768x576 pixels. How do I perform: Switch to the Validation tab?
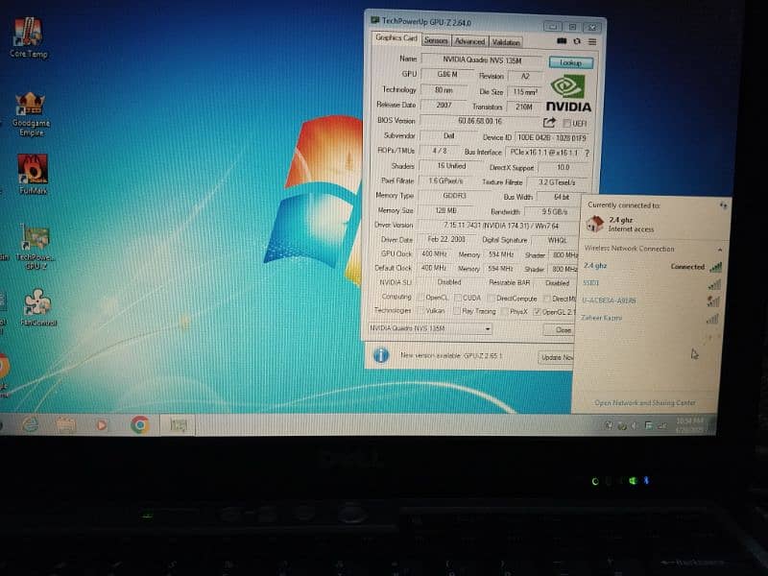pyautogui.click(x=506, y=42)
